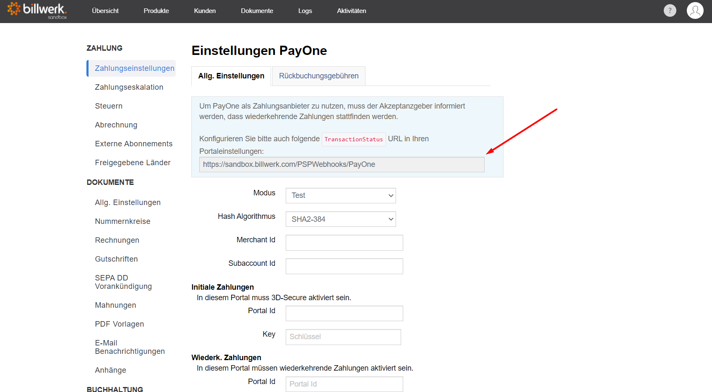Click the BUCHHALTUNG section header
This screenshot has width=712, height=392.
pyautogui.click(x=115, y=389)
